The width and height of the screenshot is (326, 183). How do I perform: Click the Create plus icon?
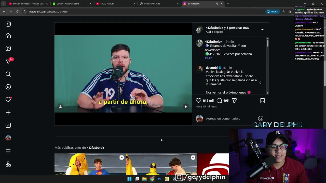coord(8,112)
